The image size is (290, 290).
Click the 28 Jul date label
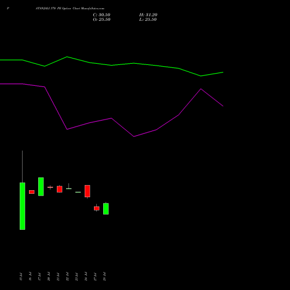(x=104, y=277)
